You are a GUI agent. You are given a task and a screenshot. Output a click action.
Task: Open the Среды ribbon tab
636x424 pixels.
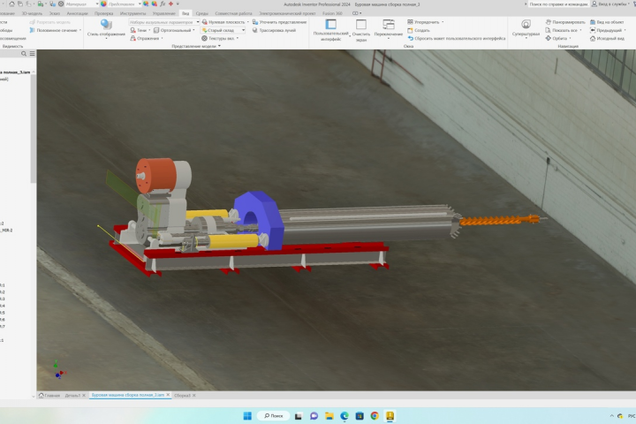pyautogui.click(x=202, y=13)
